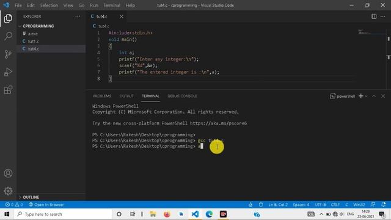Open the Run and Debug view
Screen dimensions: 391x220
coord(8,72)
